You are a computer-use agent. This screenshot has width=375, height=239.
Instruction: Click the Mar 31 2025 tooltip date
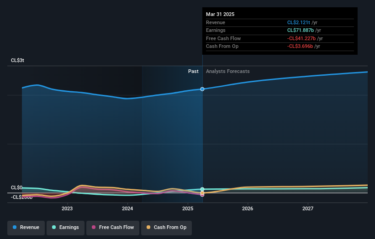coord(220,14)
